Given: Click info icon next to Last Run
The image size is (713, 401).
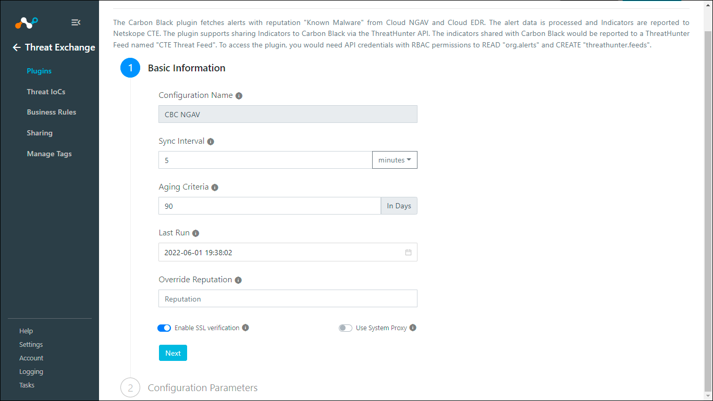Looking at the screenshot, I should click(195, 233).
